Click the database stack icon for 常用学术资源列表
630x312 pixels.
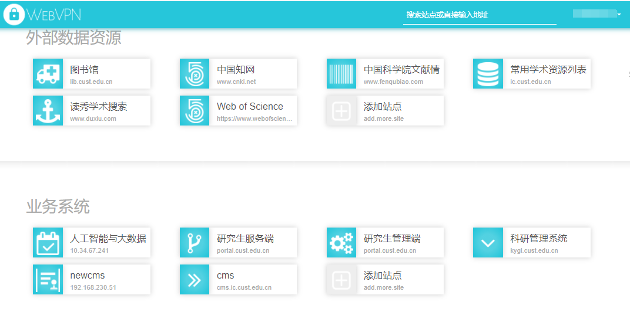coord(488,74)
